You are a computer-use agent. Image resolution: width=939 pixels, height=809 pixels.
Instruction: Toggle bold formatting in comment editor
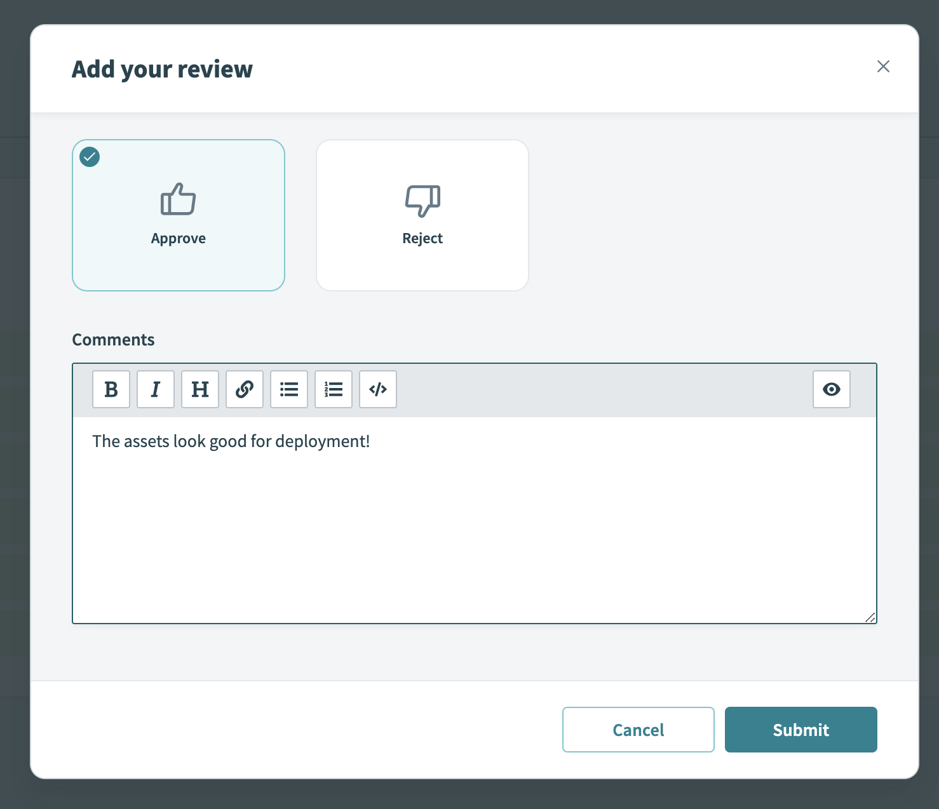click(x=111, y=389)
